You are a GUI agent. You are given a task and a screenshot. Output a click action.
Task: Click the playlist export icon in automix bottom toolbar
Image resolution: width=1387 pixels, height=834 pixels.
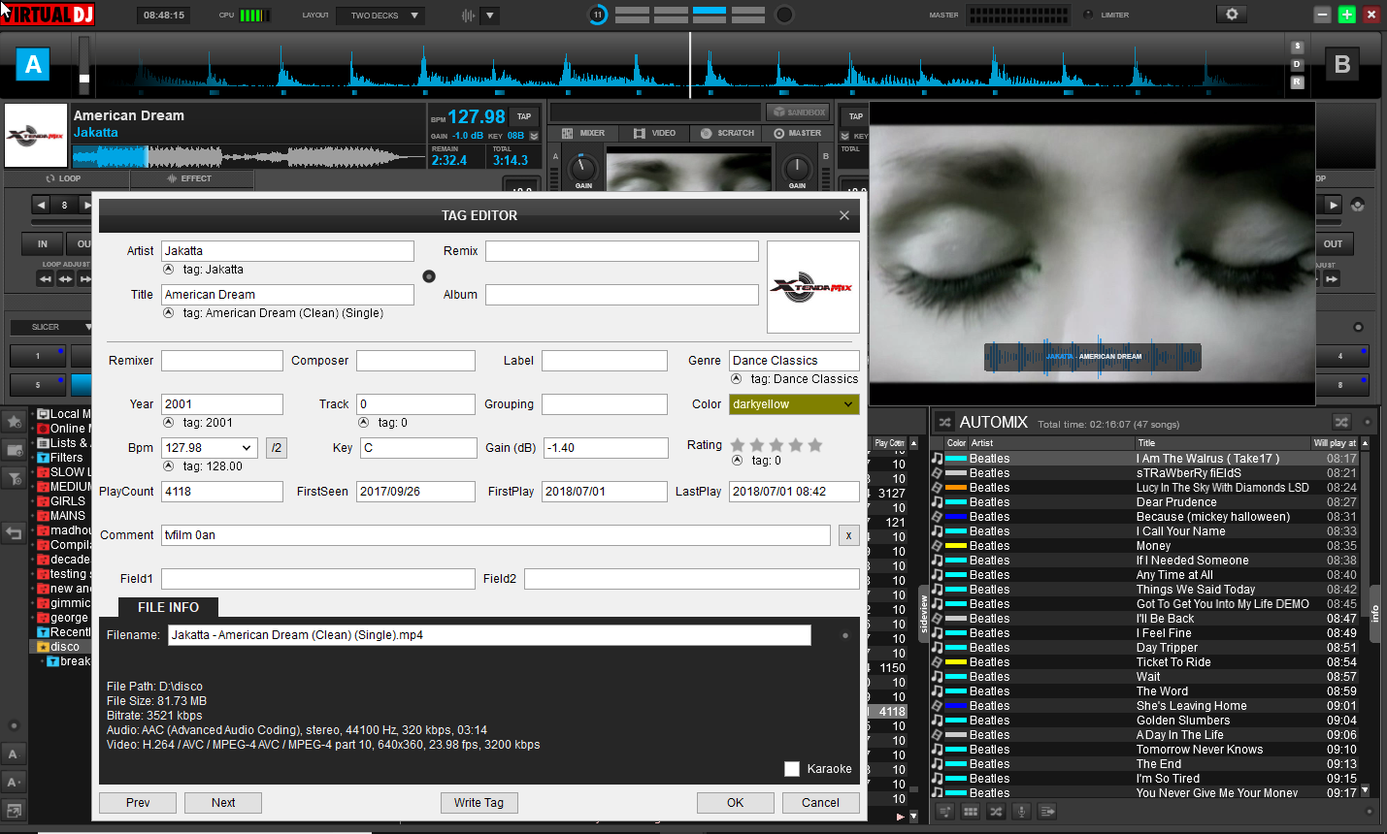(x=1047, y=811)
